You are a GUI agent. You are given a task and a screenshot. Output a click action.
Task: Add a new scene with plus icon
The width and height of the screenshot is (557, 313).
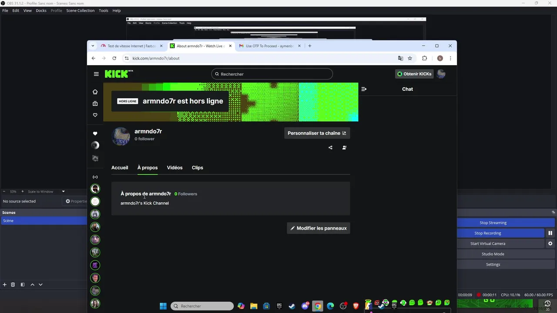click(4, 284)
